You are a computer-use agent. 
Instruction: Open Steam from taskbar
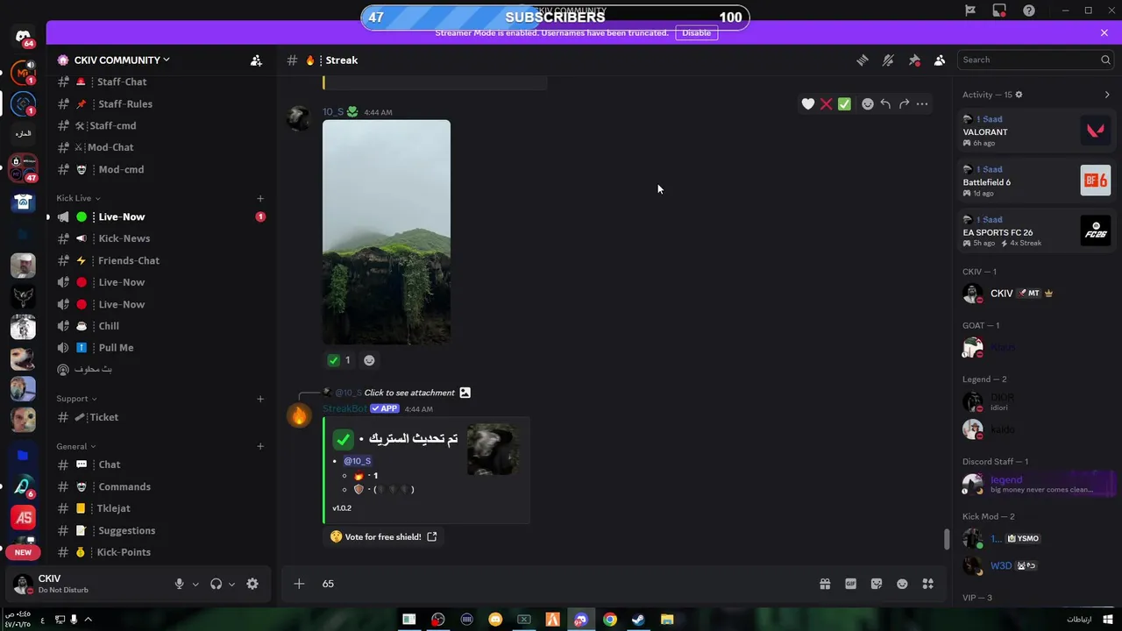coord(639,620)
